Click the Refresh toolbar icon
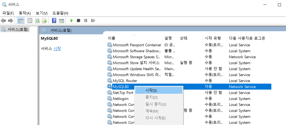This screenshot has width=286, height=125. tap(37, 21)
